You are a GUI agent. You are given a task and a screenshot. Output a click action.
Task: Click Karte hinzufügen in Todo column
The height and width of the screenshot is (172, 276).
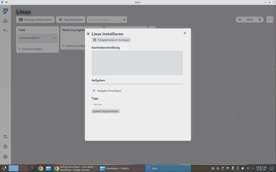(30, 49)
